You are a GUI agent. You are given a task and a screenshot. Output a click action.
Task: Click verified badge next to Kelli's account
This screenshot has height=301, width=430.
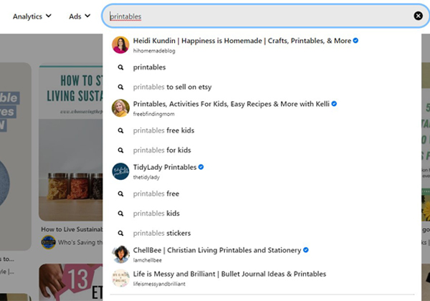point(334,104)
